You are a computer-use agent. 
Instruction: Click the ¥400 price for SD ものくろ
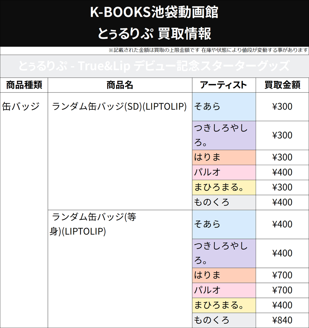pyautogui.click(x=282, y=202)
